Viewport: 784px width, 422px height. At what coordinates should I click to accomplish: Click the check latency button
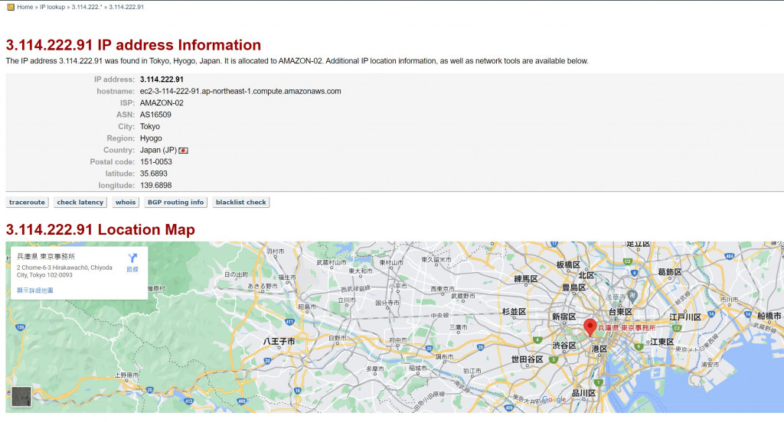(80, 203)
